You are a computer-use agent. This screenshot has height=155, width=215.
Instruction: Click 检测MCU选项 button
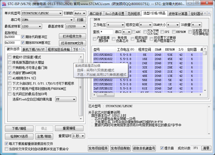point(19,136)
